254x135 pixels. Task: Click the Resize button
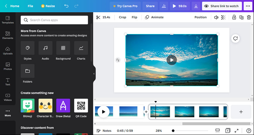coord(48,6)
